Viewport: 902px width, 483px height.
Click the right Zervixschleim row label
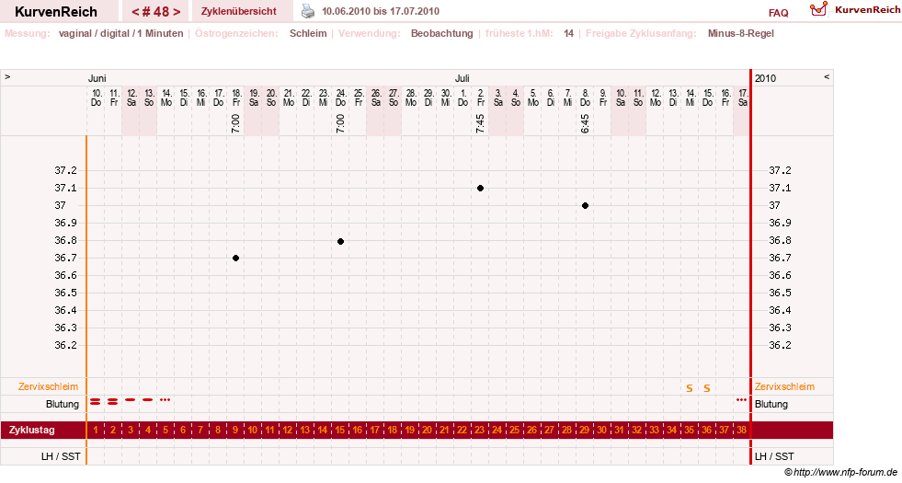point(784,387)
